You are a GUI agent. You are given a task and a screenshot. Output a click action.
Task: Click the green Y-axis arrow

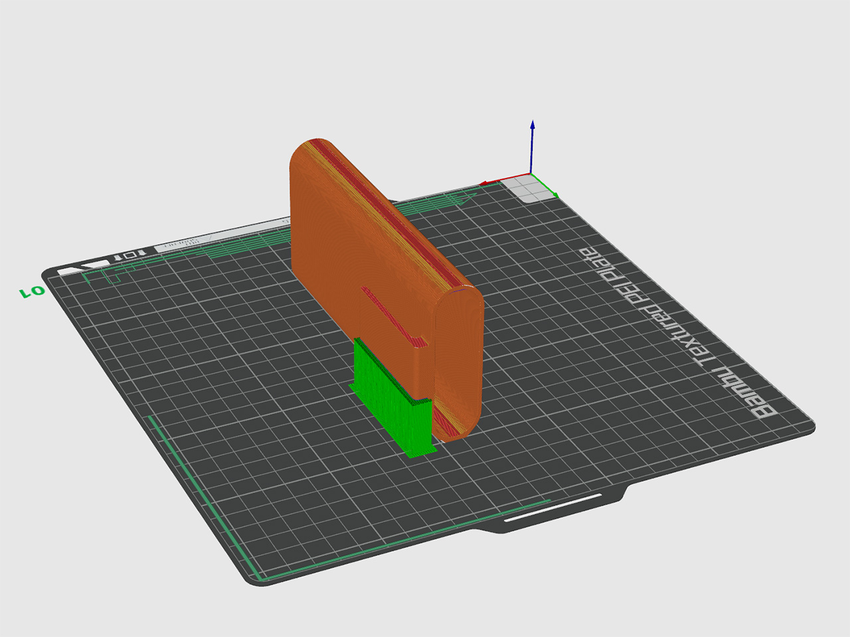click(x=545, y=185)
